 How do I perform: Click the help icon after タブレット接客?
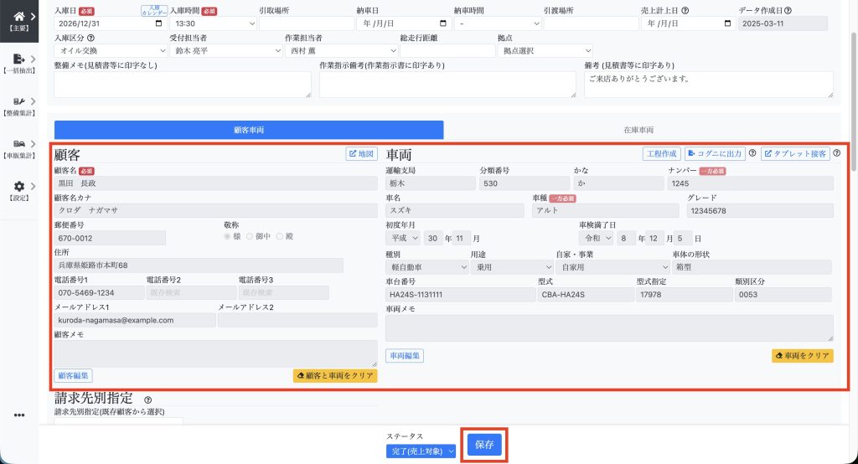click(836, 154)
